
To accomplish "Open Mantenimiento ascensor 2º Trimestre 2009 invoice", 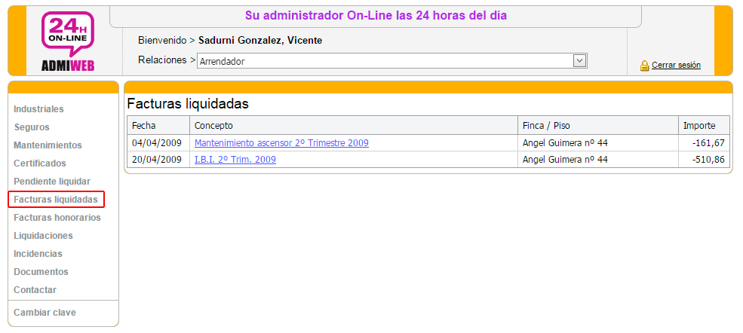I will pos(281,143).
